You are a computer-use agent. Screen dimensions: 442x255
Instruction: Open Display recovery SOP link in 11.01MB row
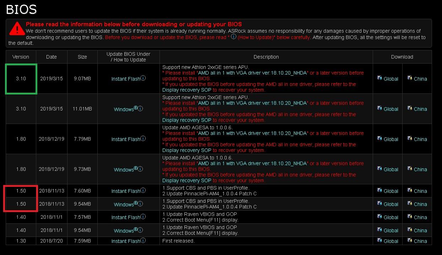(x=187, y=120)
